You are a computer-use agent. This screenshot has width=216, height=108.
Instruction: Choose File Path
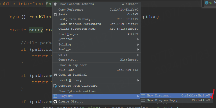click(x=97, y=70)
